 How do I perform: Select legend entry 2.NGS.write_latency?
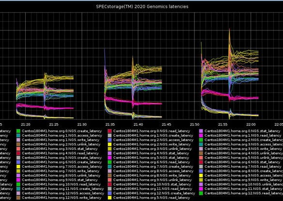click(x=152, y=144)
